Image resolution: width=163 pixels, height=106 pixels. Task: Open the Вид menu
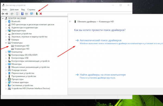click(x=23, y=10)
